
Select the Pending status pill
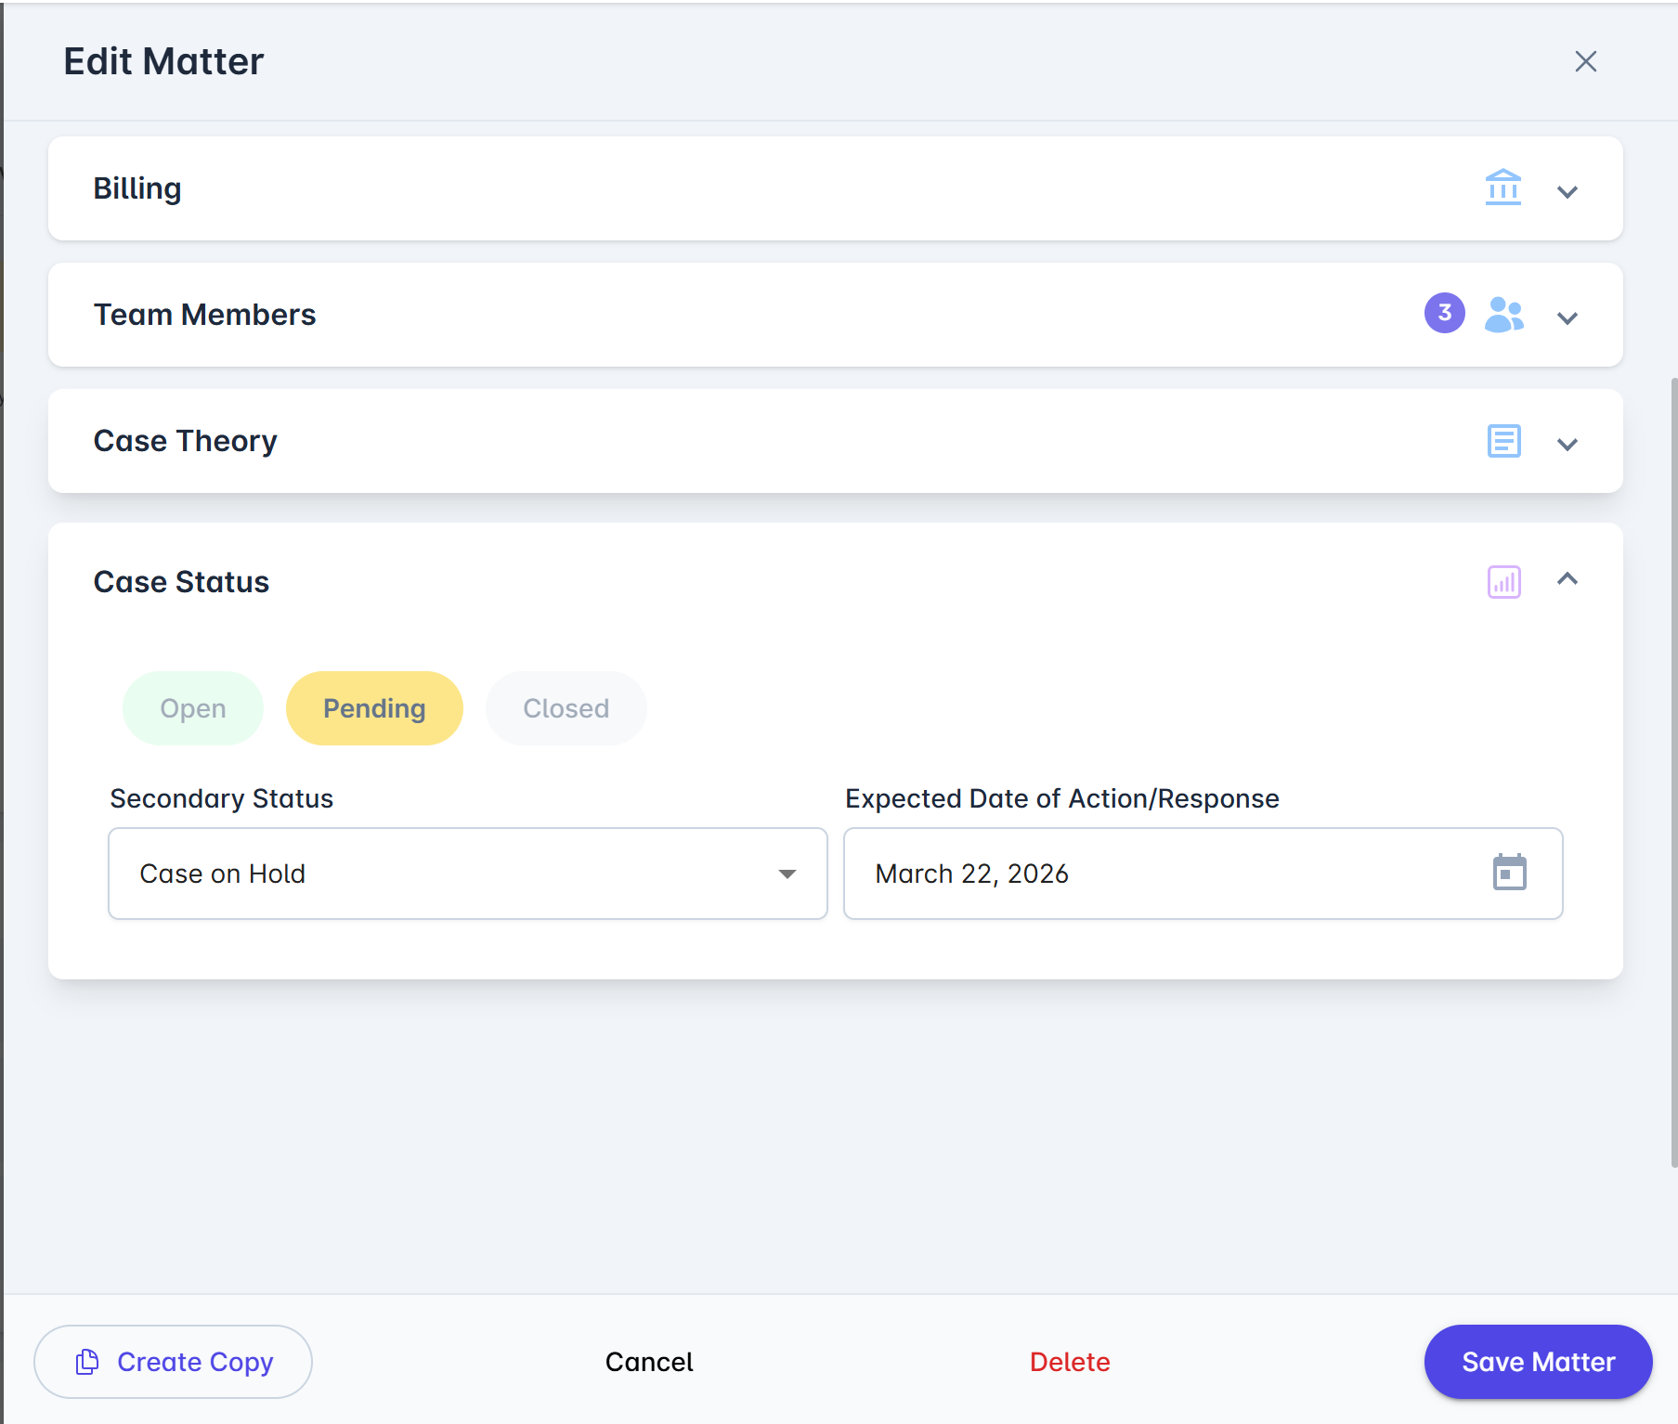374,708
